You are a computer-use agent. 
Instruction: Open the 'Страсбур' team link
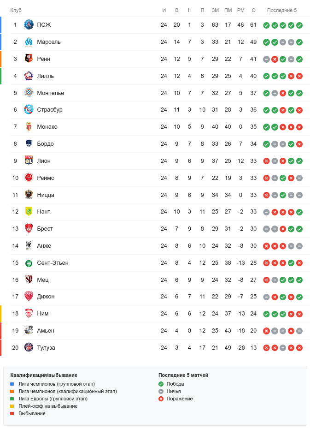(50, 110)
